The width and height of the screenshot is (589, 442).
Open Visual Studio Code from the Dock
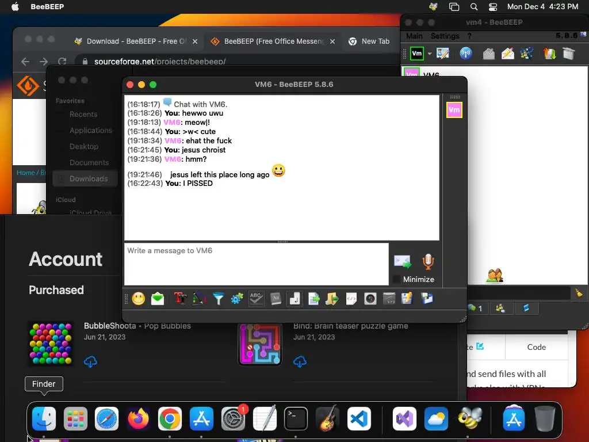click(359, 419)
